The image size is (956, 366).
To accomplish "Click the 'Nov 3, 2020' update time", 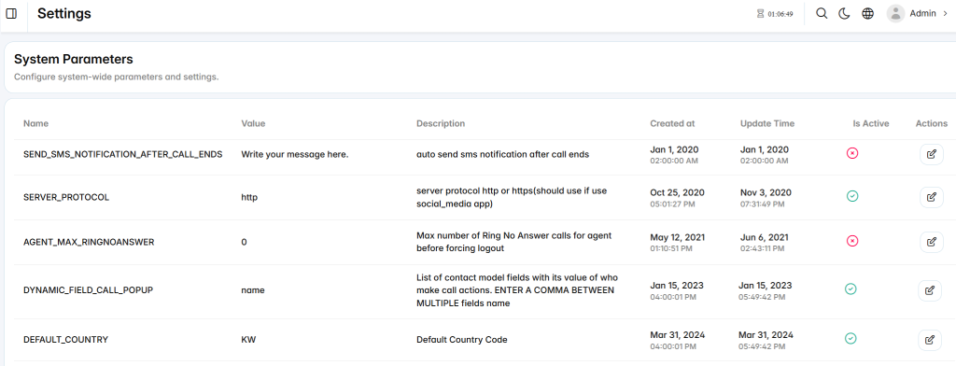I will point(766,192).
